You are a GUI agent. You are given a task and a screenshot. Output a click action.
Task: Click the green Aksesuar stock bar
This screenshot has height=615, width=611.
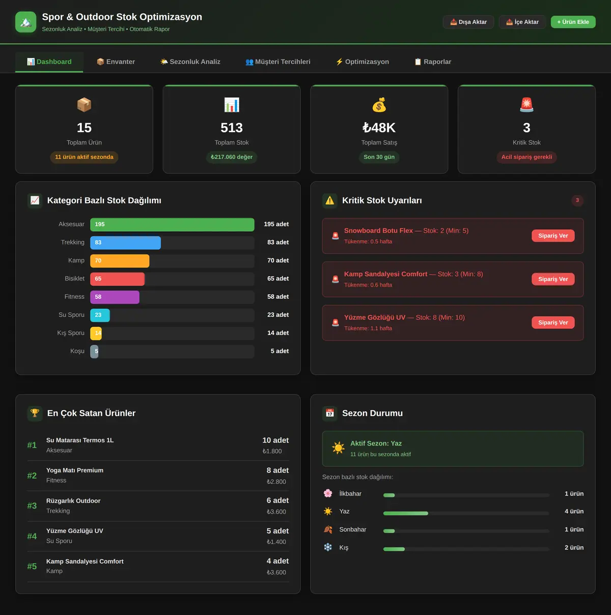click(172, 225)
